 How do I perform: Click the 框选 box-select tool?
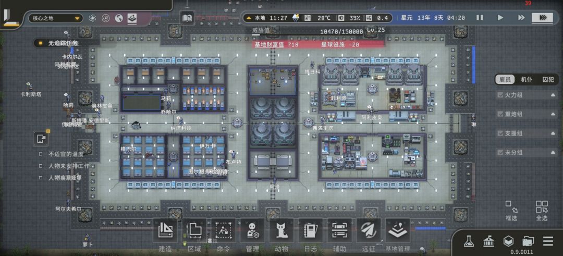[x=511, y=211]
